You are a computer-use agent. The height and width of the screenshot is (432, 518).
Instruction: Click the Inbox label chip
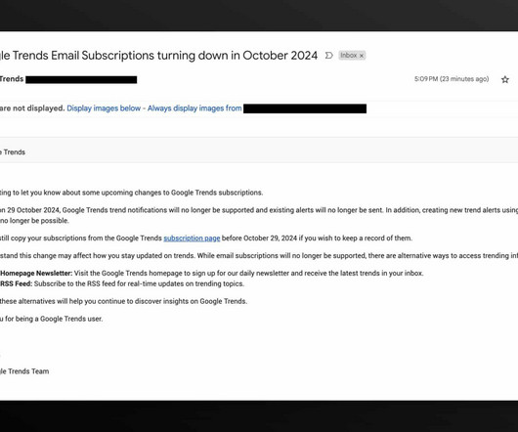pos(349,55)
